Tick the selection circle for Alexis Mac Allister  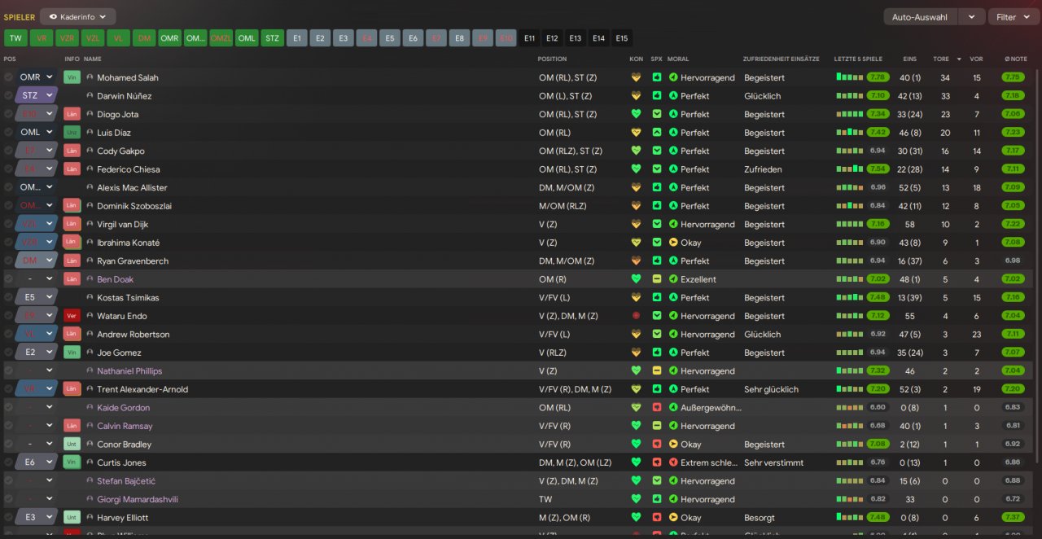click(x=9, y=187)
